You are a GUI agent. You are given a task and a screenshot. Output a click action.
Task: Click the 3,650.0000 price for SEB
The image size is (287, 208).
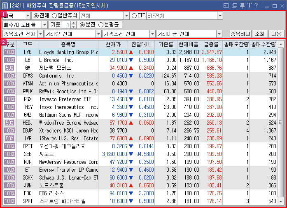(x=114, y=154)
